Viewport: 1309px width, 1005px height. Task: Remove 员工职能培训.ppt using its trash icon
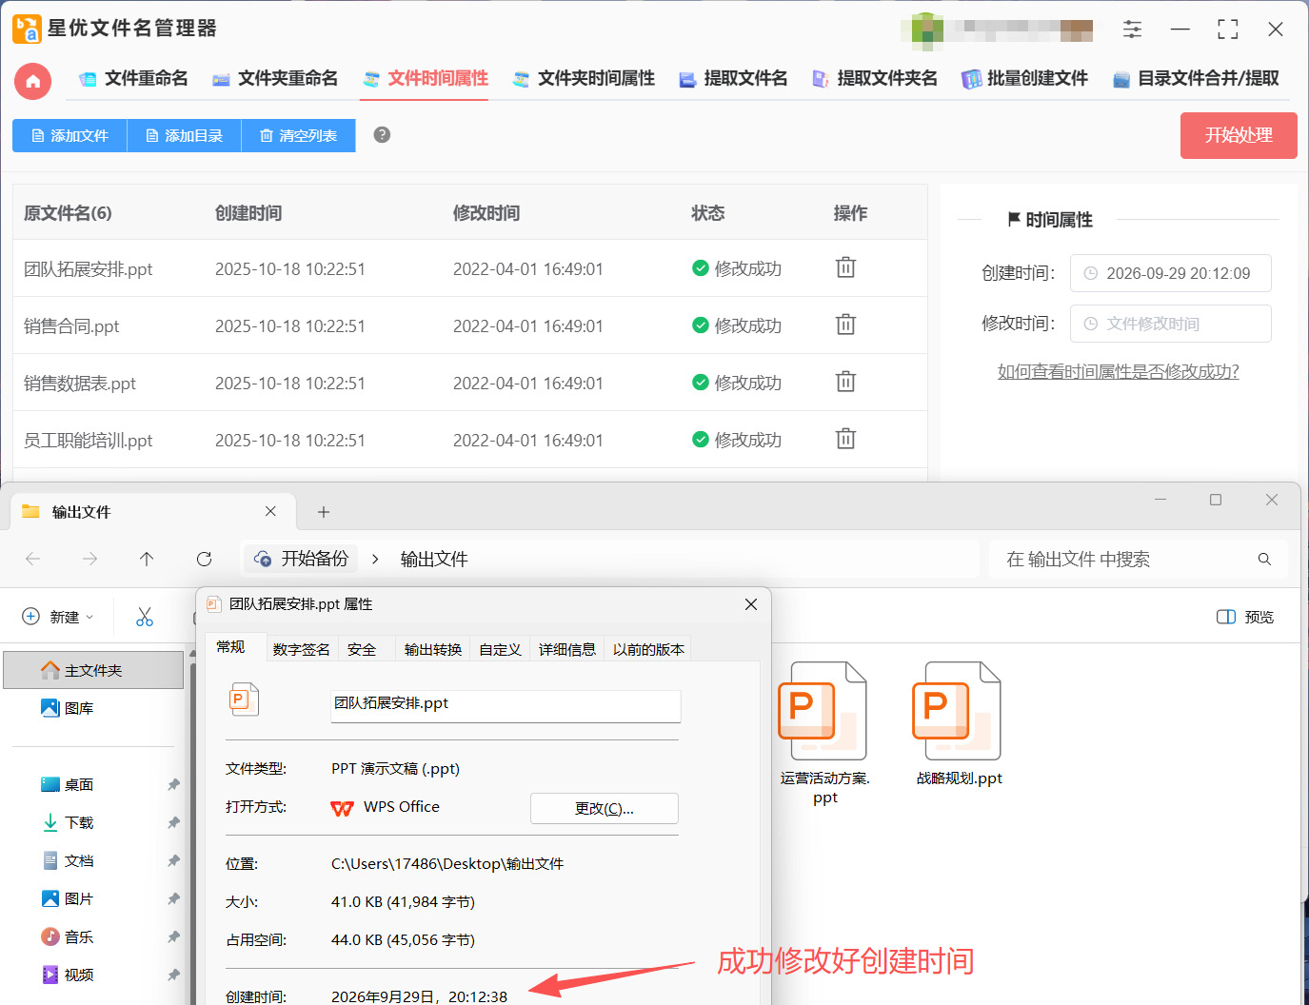point(845,439)
